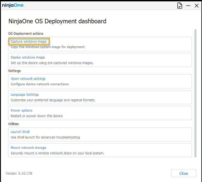Click the OS Deployment actions section label
Viewport: 202px width, 182px height.
click(26, 34)
